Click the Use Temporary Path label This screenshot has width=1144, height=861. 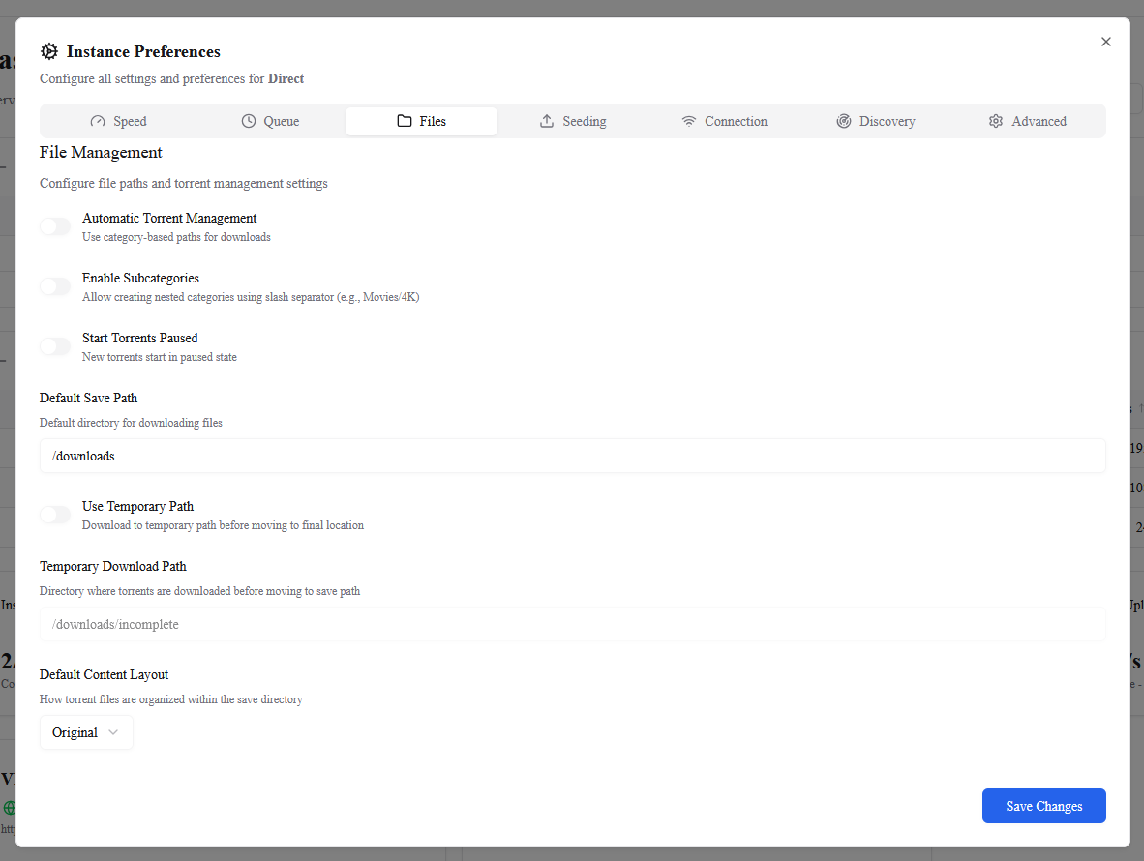[137, 506]
